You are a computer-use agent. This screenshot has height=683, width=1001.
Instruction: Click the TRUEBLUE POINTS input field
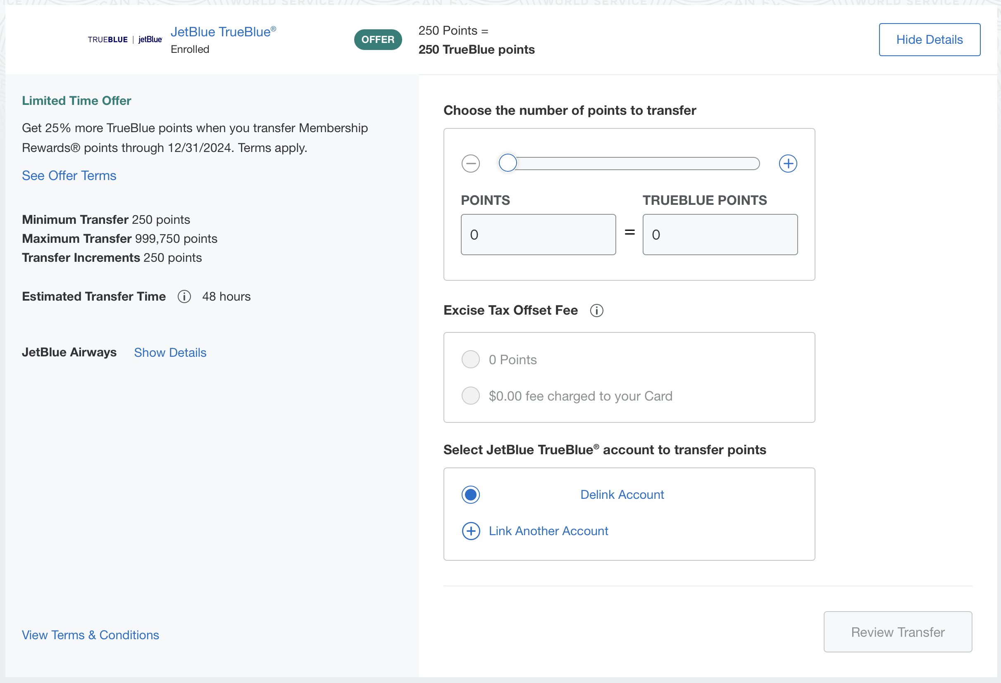pos(720,235)
